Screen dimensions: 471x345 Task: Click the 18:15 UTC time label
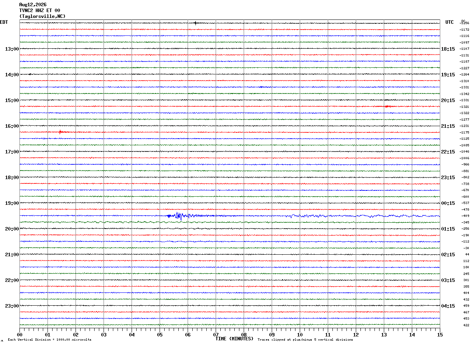pos(448,49)
